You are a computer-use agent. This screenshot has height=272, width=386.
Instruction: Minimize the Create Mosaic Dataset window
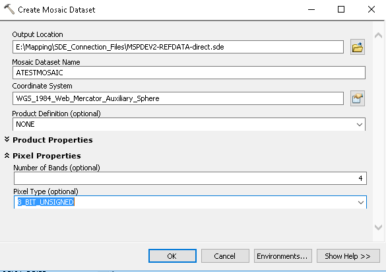coord(311,9)
